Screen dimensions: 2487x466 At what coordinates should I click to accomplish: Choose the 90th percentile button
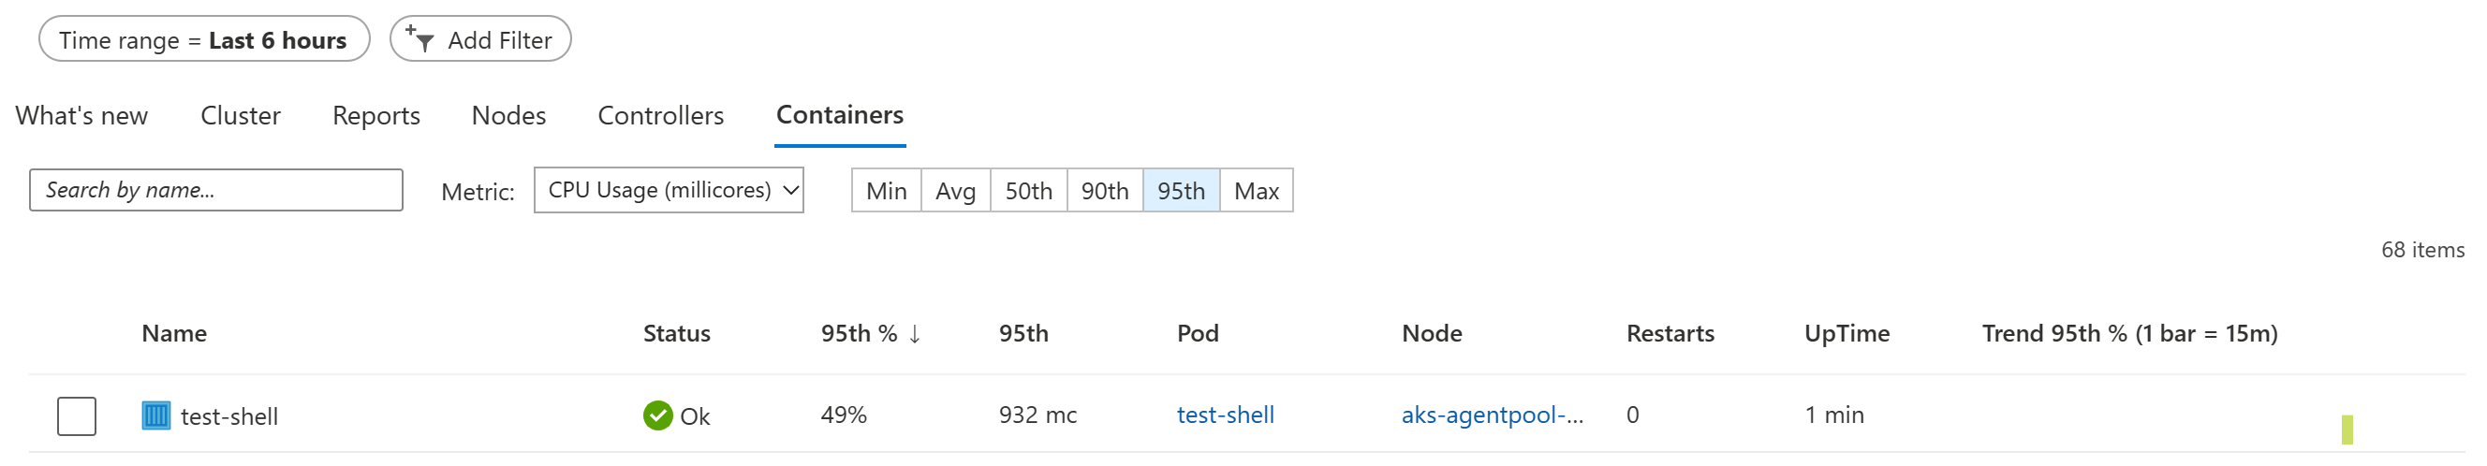(x=1105, y=191)
